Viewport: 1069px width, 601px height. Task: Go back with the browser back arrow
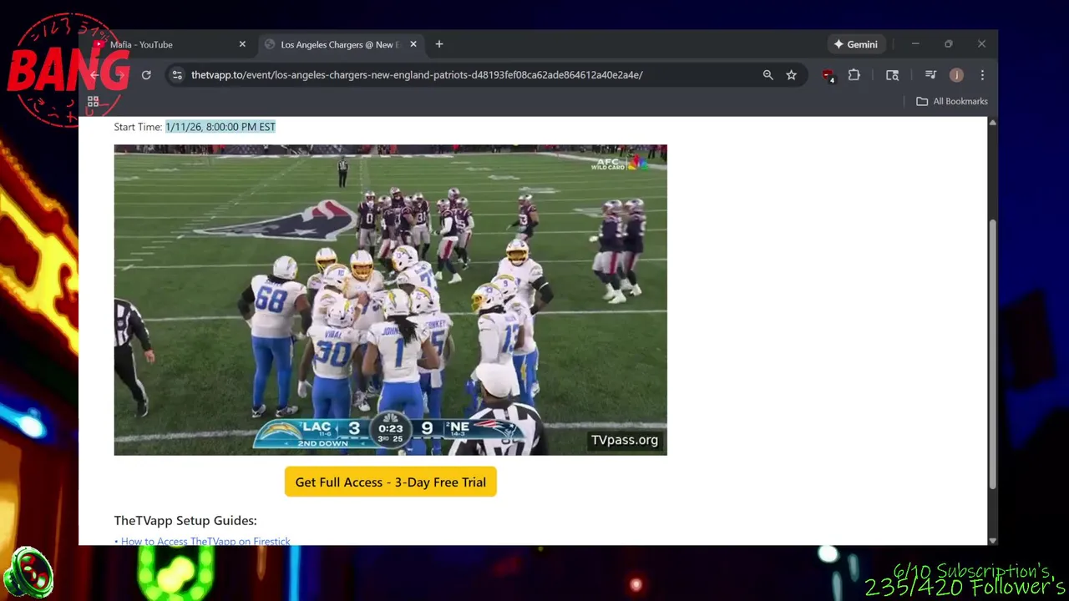click(94, 75)
